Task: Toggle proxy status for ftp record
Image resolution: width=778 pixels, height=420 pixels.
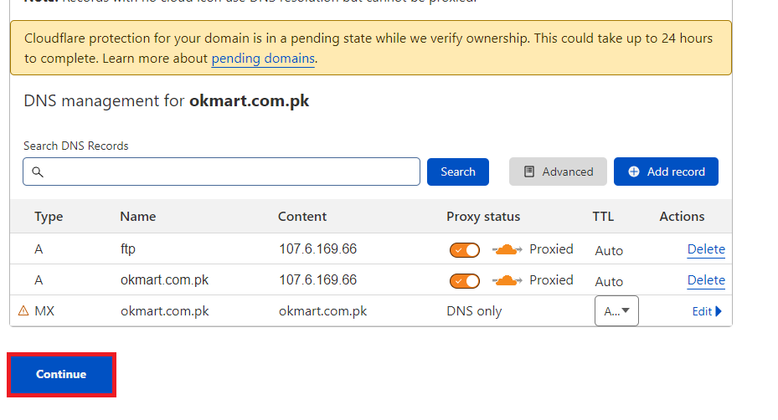Action: [x=465, y=250]
